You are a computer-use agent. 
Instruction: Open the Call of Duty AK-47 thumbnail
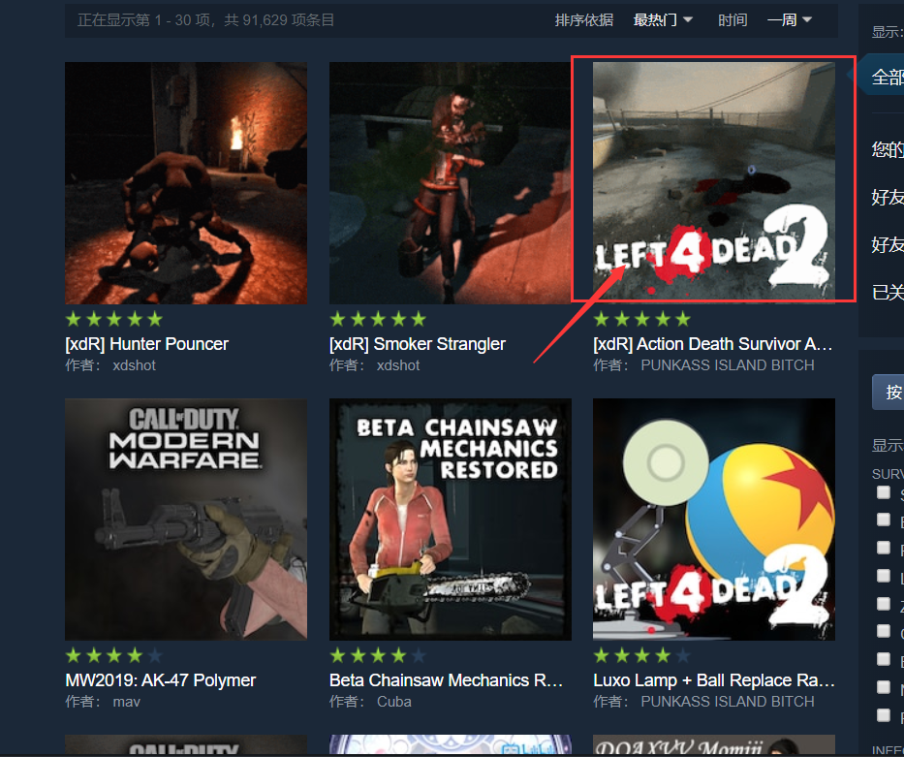coord(186,520)
